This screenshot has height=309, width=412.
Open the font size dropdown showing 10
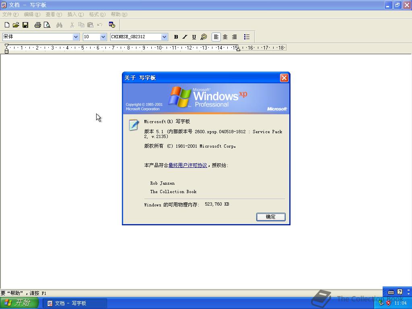[x=103, y=37]
